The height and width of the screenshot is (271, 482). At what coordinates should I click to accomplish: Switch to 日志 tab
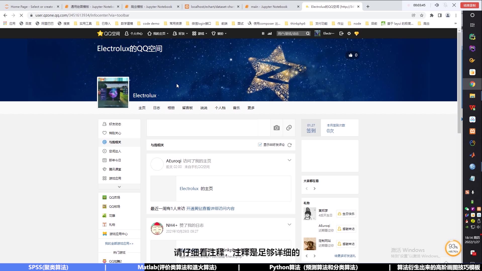157,108
